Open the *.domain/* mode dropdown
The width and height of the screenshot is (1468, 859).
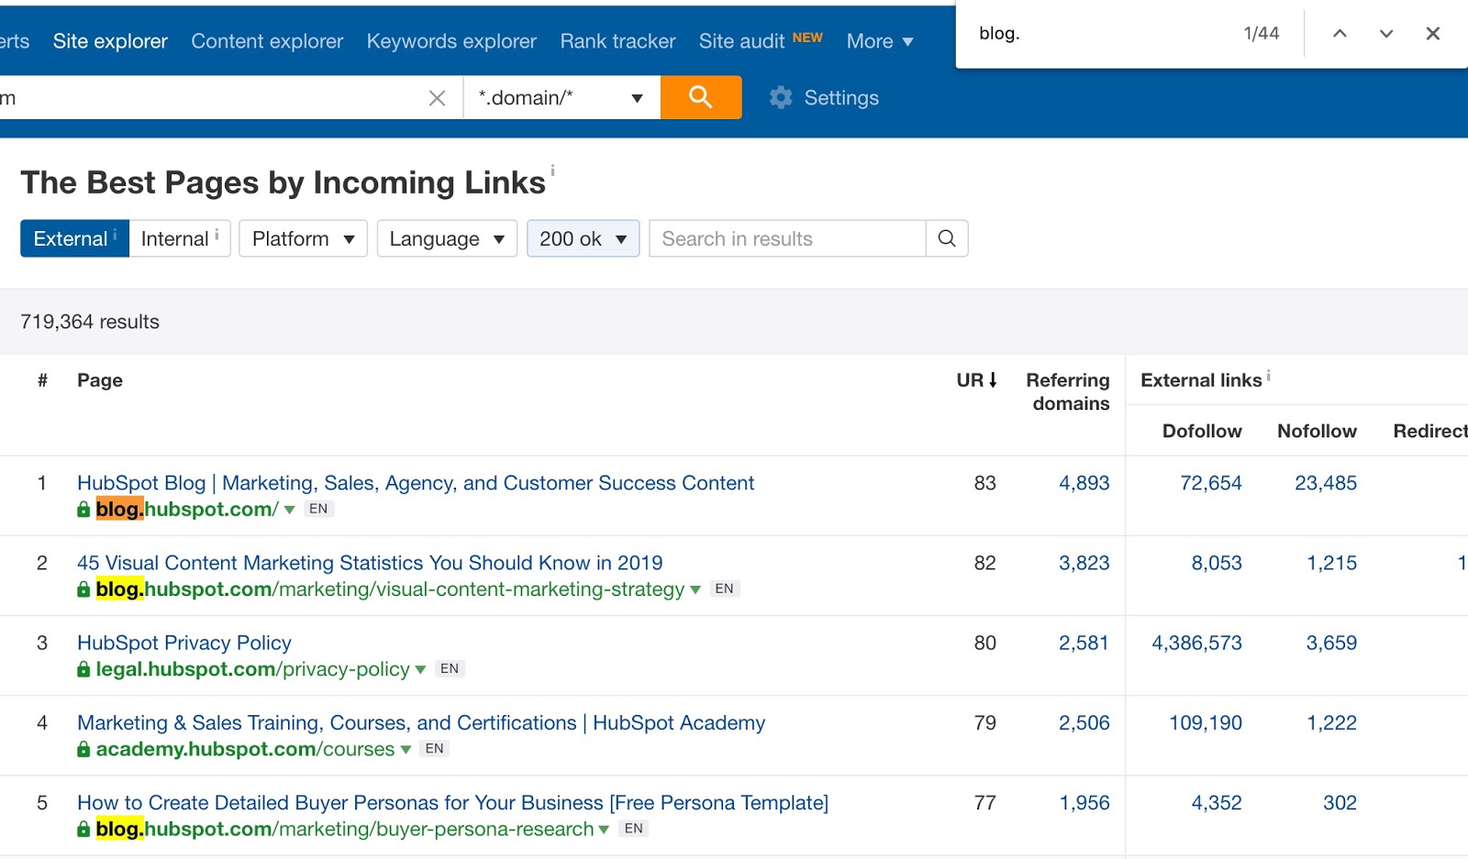(562, 98)
